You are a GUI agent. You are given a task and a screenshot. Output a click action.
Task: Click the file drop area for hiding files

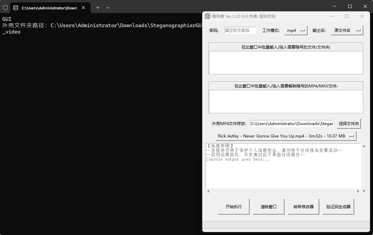tap(285, 62)
